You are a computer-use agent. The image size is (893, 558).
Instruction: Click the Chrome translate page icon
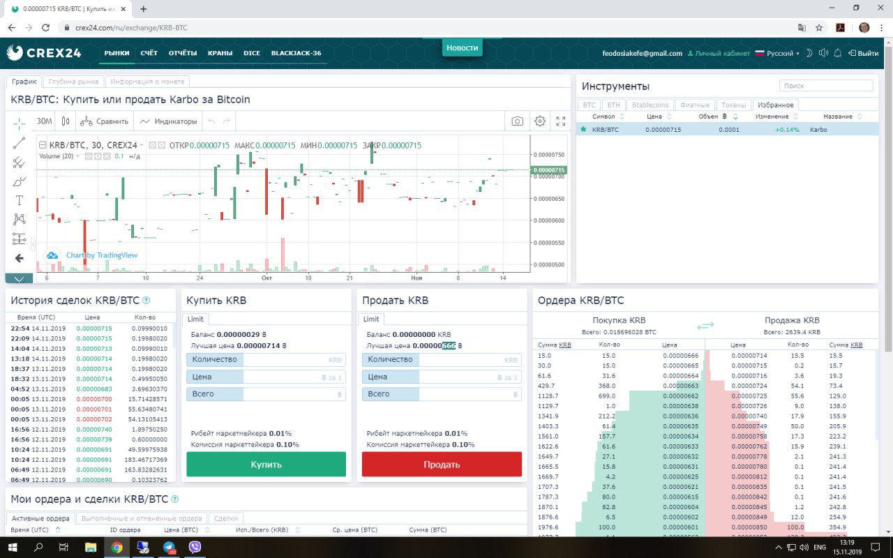pos(802,28)
